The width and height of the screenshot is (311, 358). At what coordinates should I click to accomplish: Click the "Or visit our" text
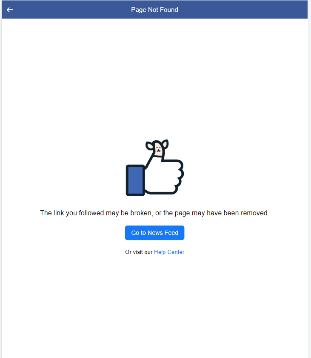(x=139, y=252)
